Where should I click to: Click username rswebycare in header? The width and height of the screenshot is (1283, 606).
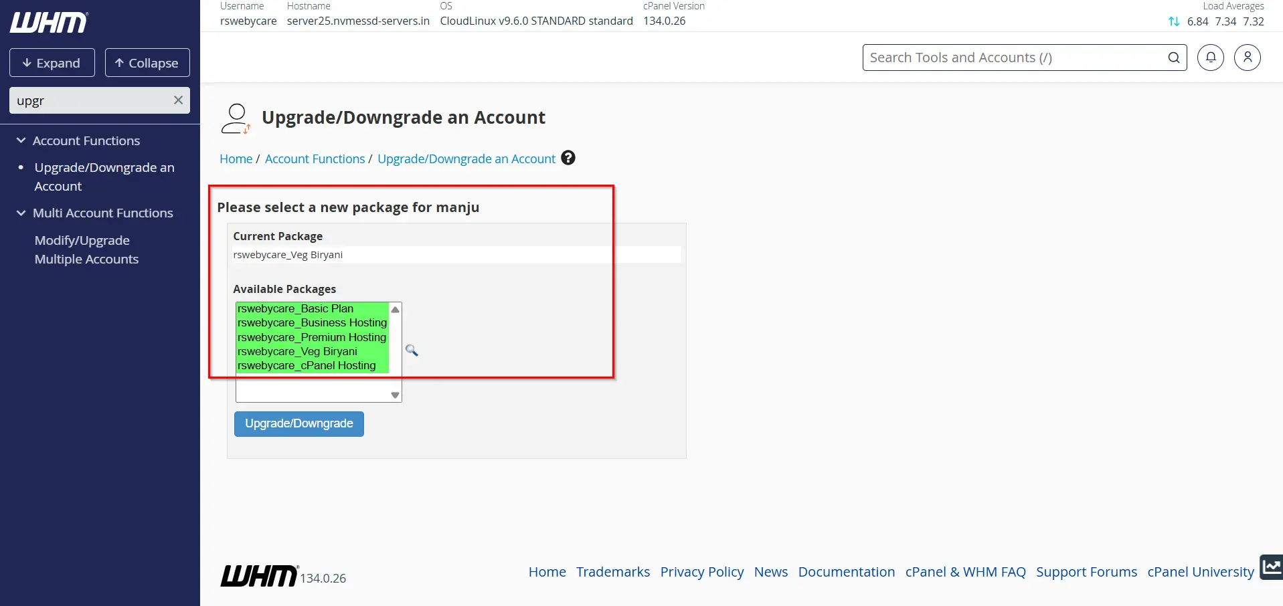(248, 21)
